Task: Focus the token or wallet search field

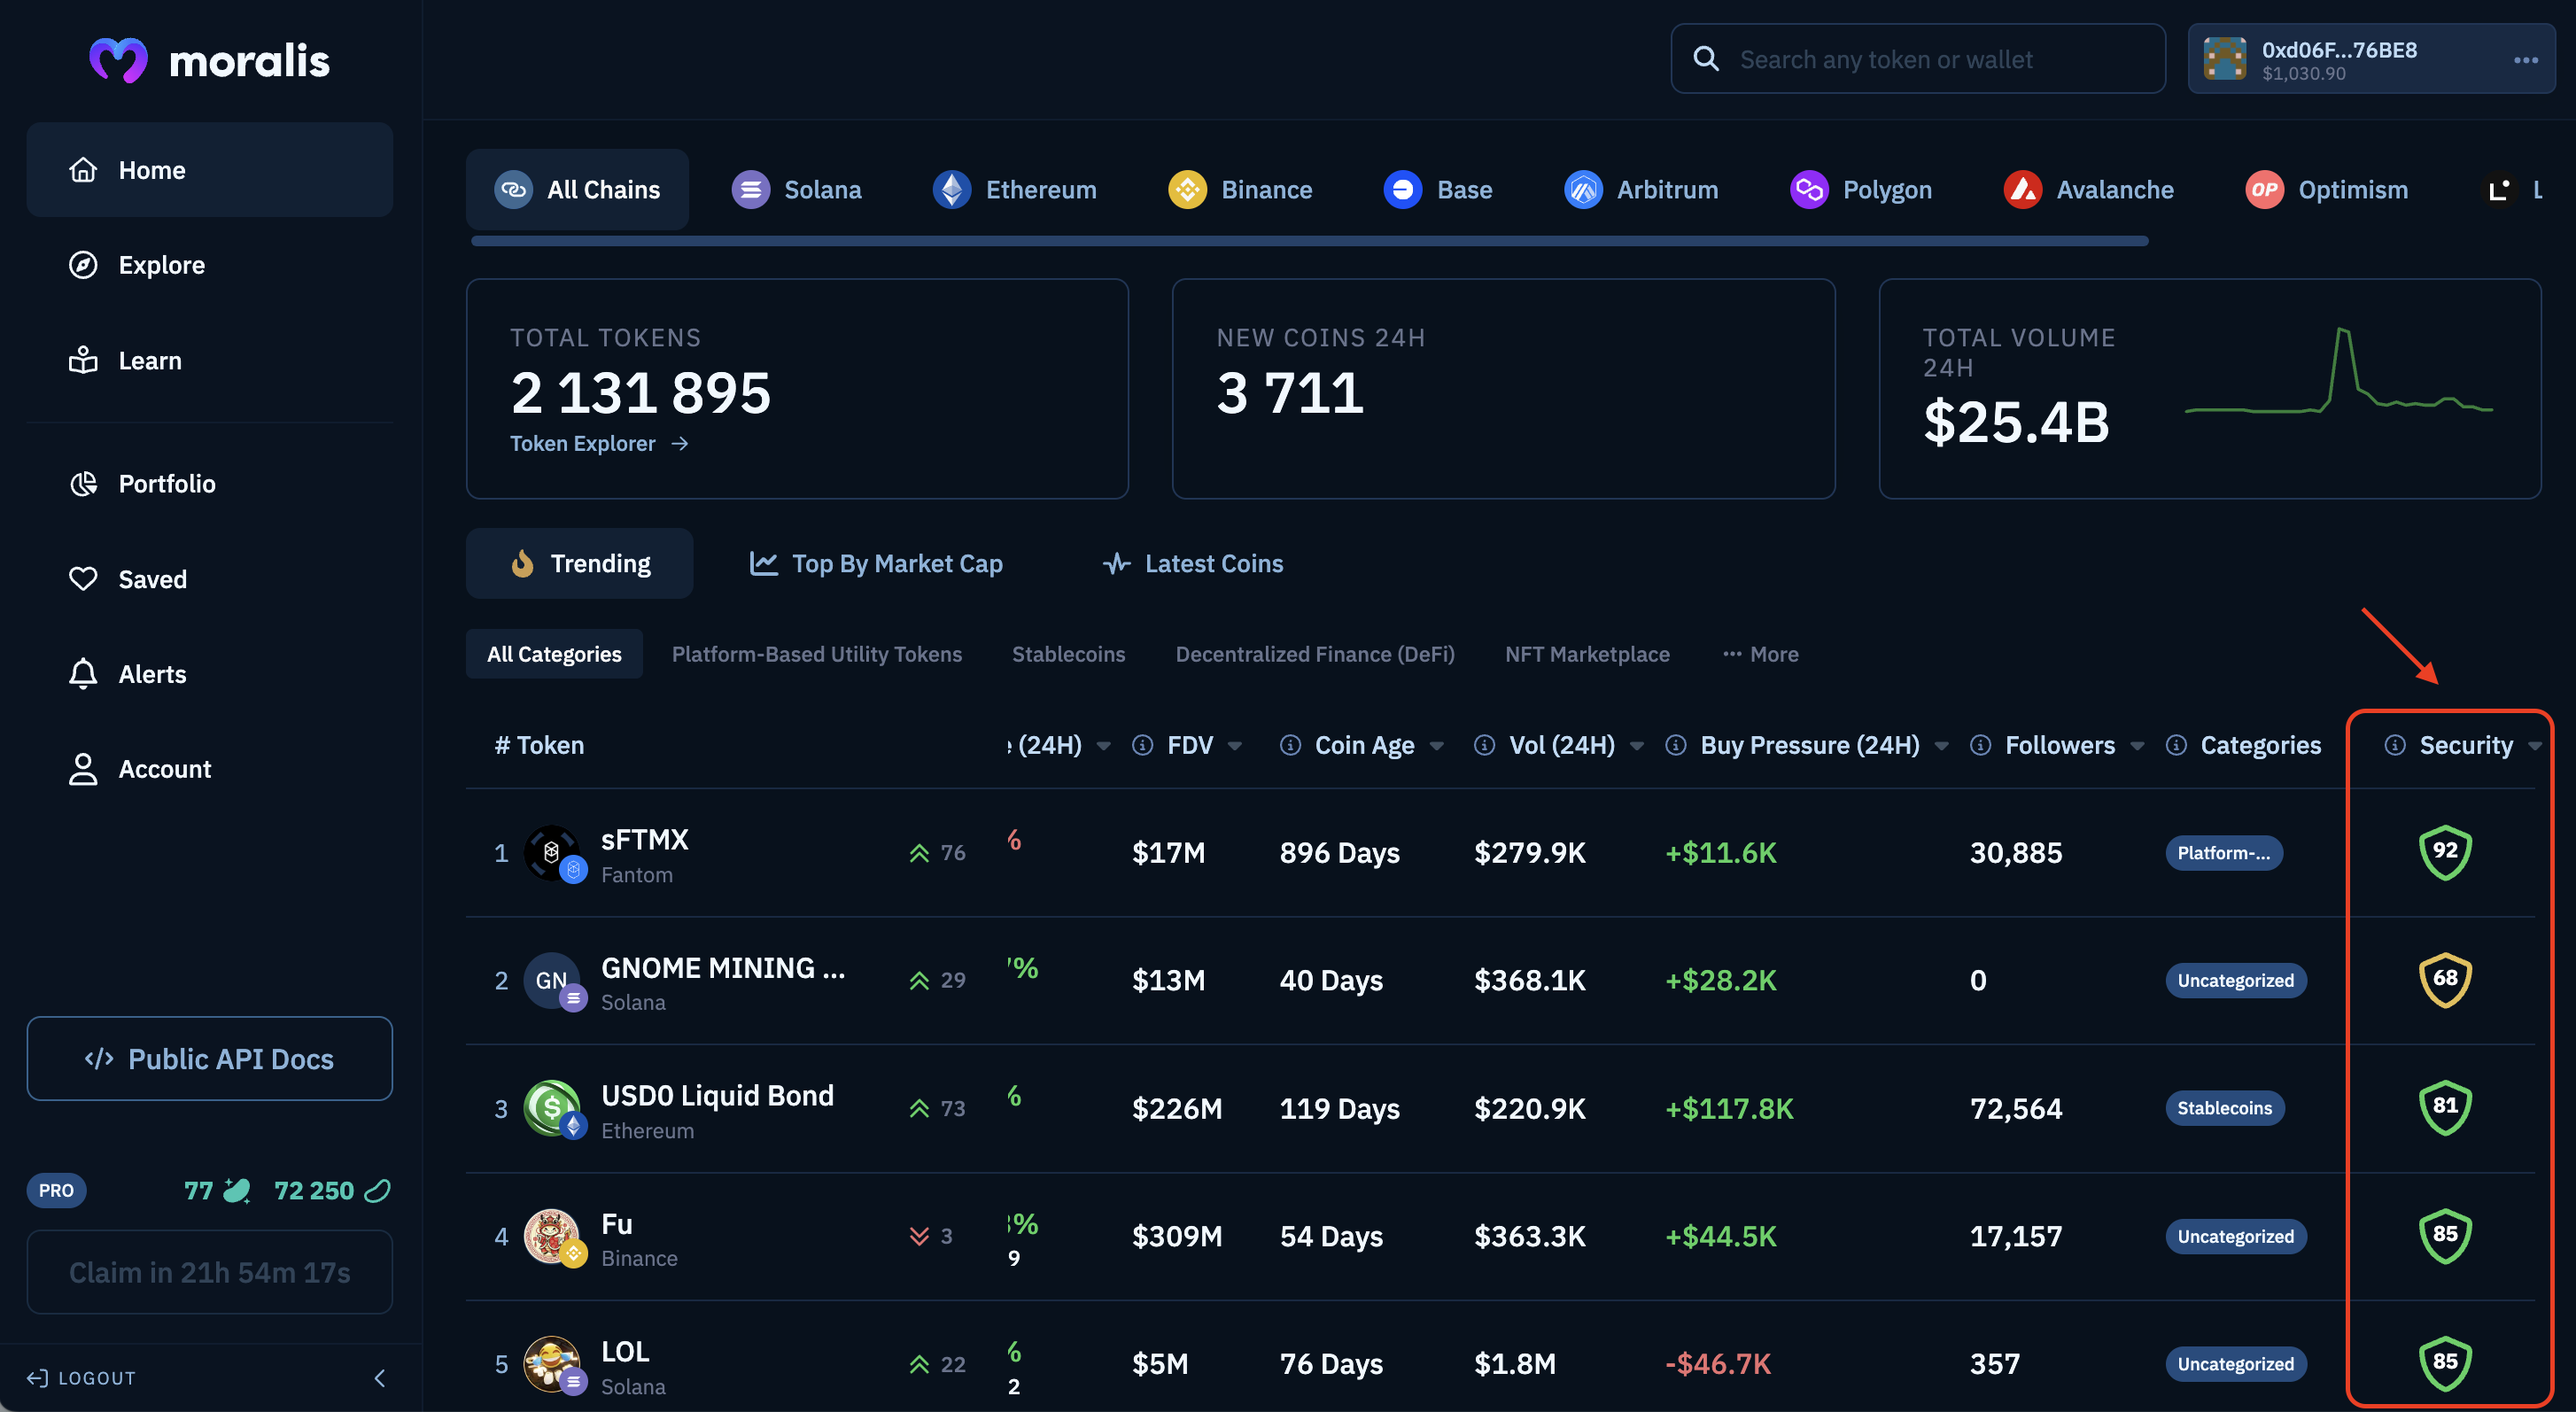Action: point(1918,59)
